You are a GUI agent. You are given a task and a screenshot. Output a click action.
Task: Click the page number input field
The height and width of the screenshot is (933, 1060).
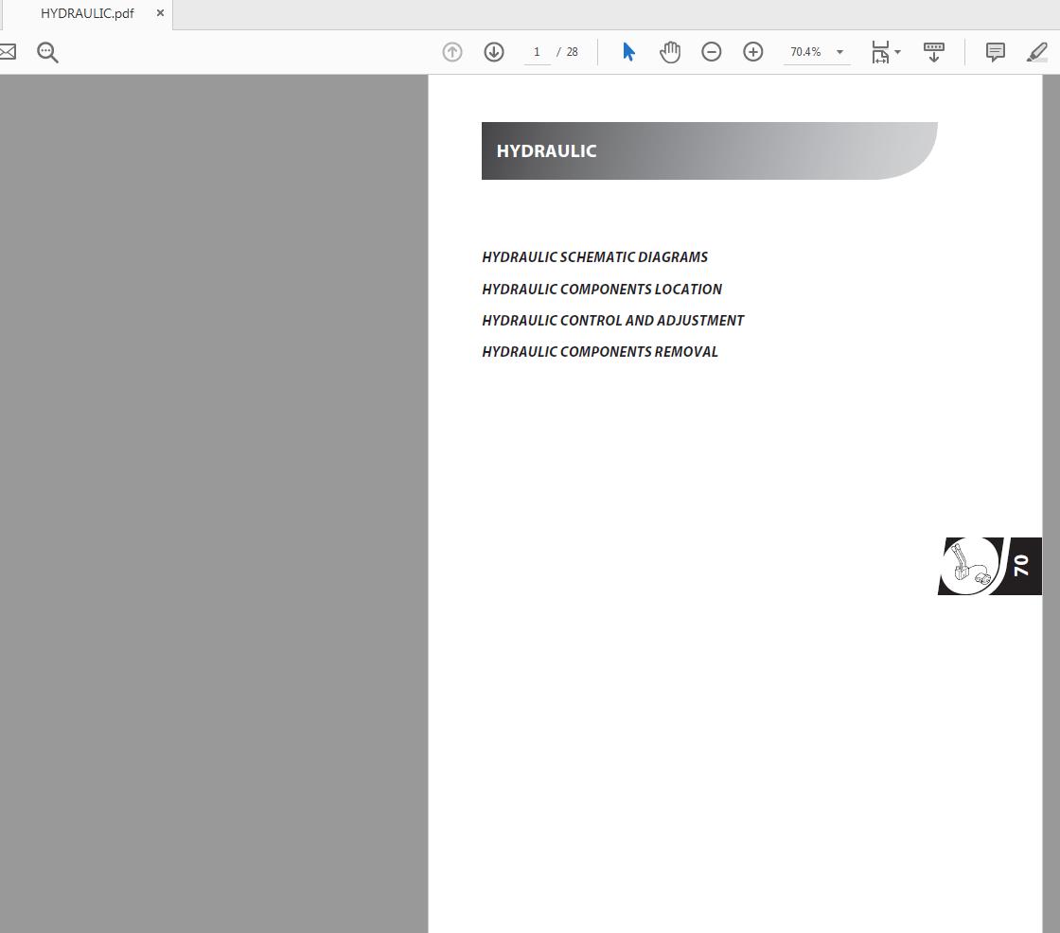(x=537, y=52)
